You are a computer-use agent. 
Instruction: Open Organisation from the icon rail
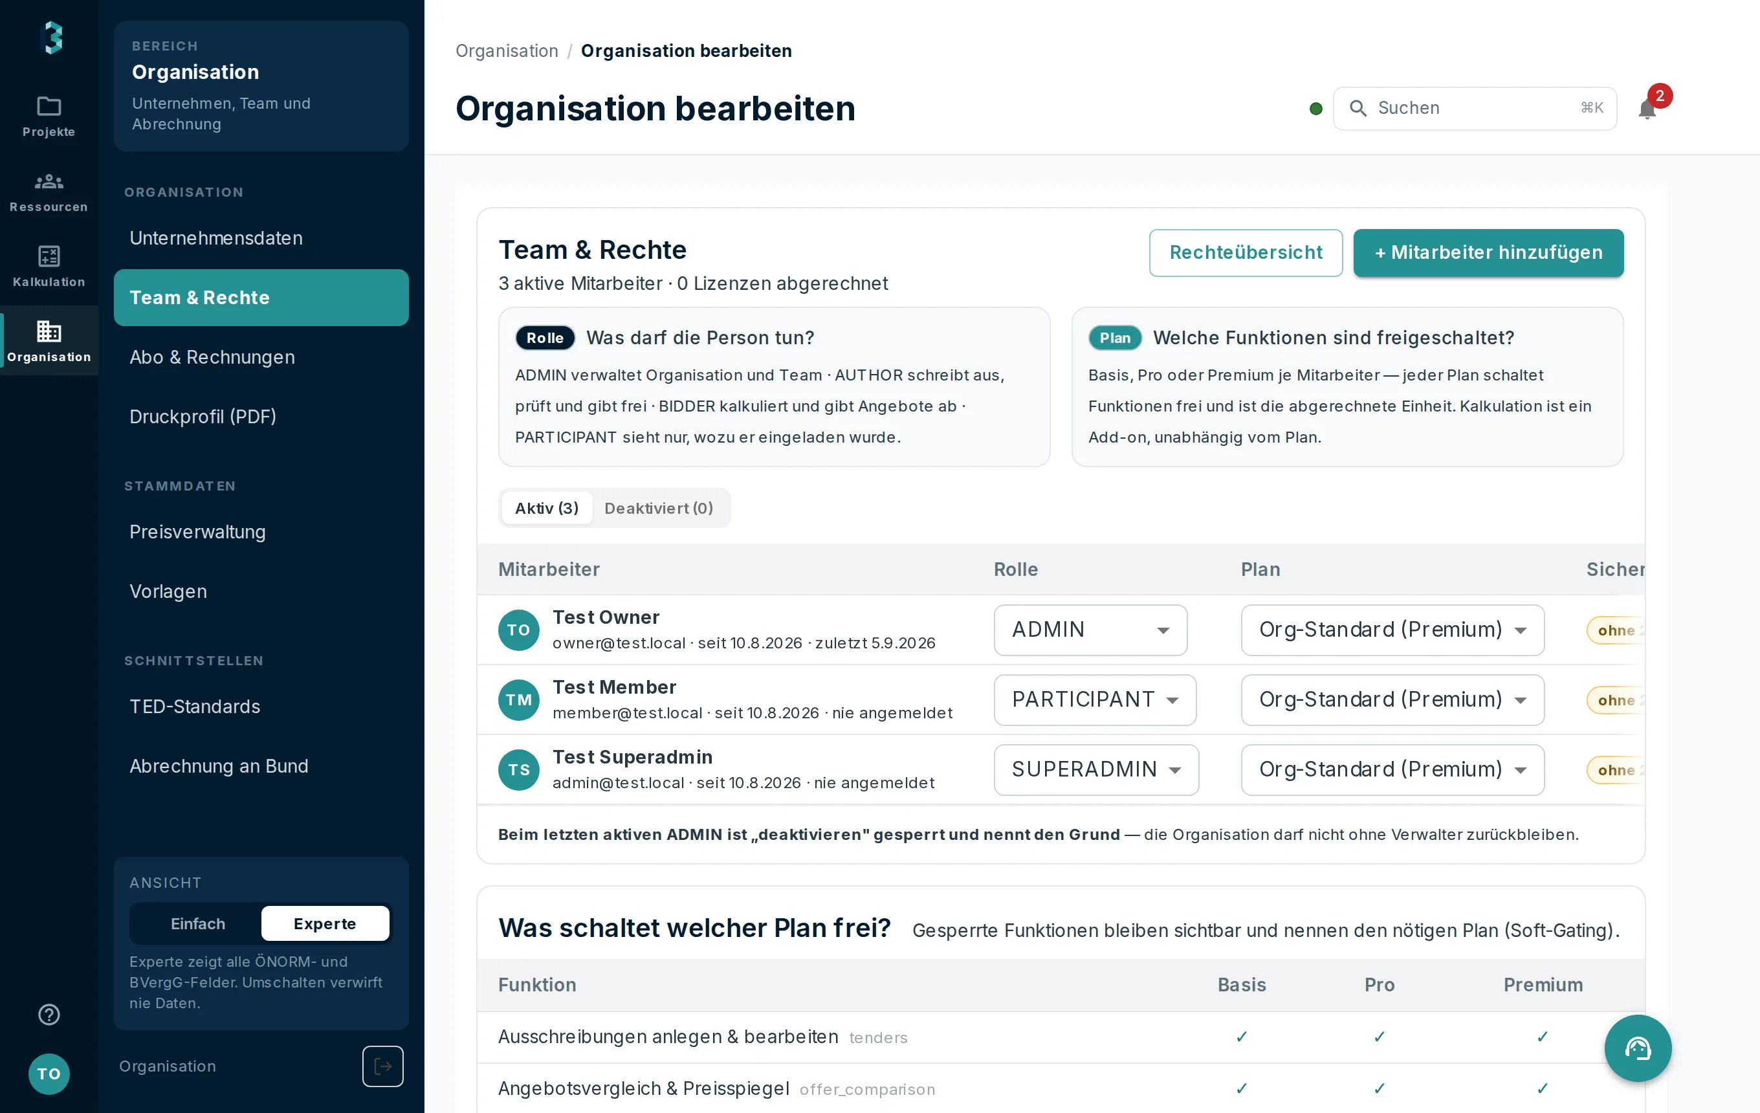[49, 341]
